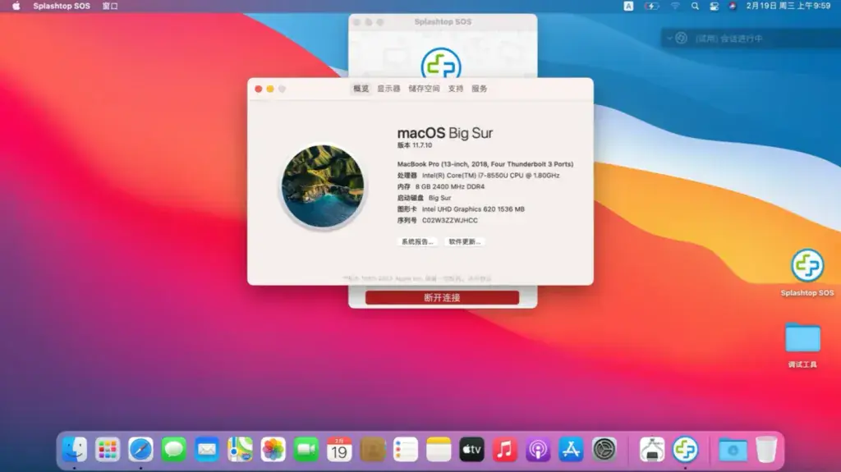Click the input source A icon
Image resolution: width=841 pixels, height=472 pixels.
(x=628, y=6)
